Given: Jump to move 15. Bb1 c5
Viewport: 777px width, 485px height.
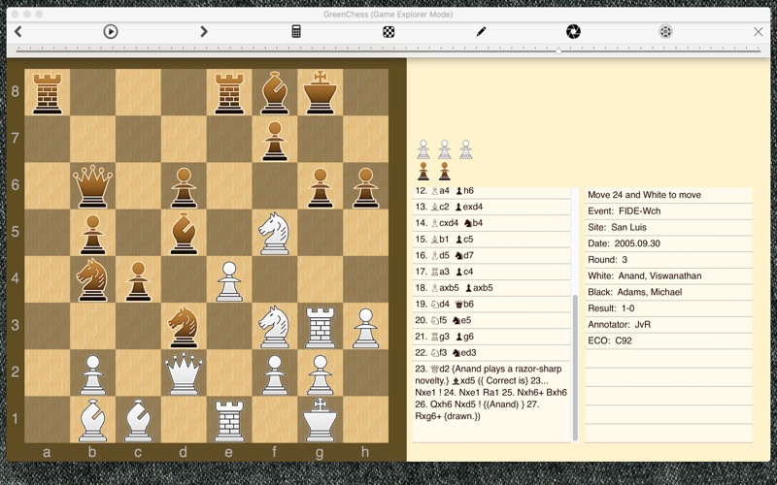Looking at the screenshot, I should click(x=491, y=240).
